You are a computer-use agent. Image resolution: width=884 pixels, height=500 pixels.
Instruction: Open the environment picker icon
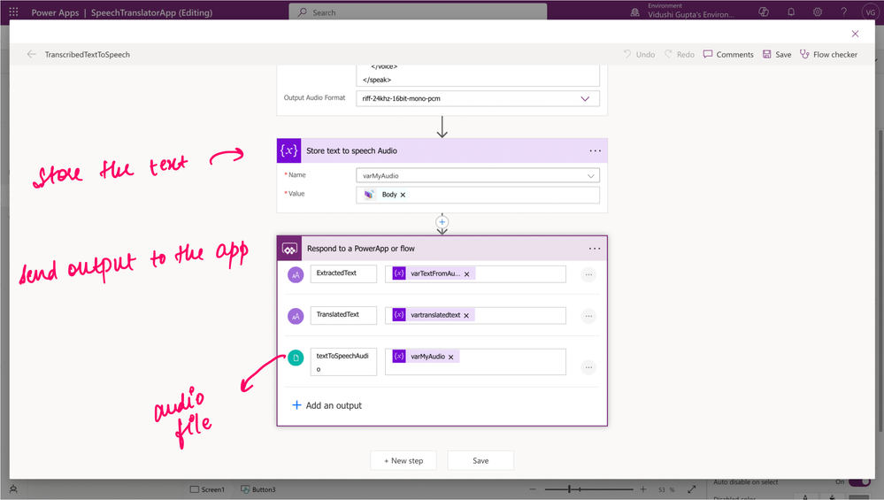pos(634,12)
